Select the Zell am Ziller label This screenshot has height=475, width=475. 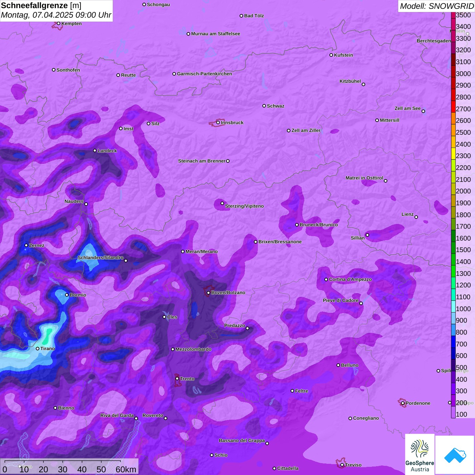306,130
